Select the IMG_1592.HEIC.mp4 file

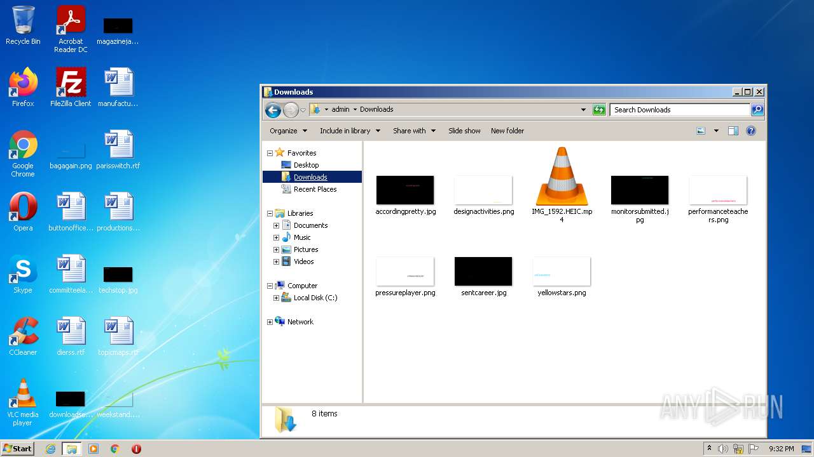click(x=562, y=185)
